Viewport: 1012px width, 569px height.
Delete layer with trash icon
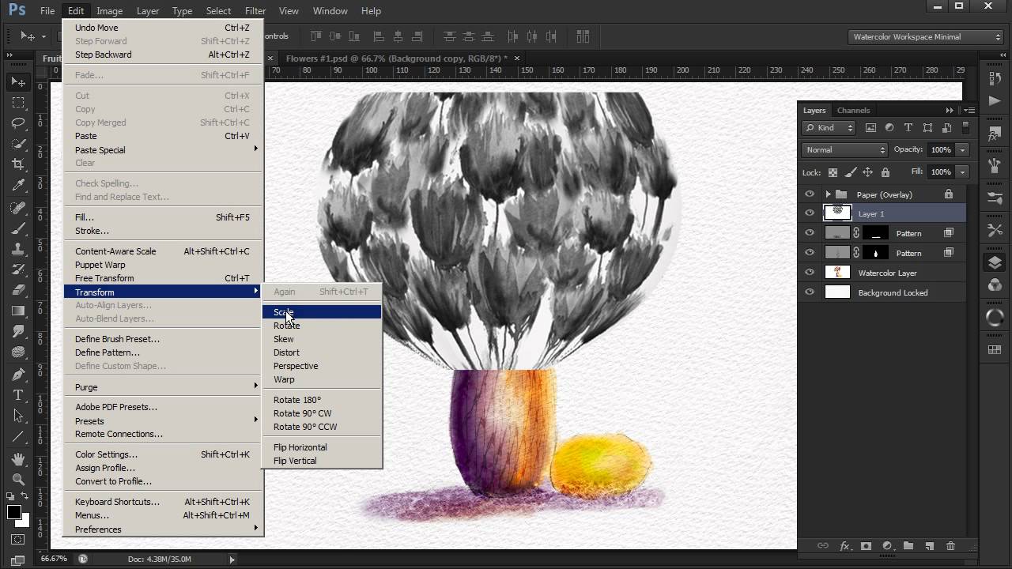click(951, 546)
